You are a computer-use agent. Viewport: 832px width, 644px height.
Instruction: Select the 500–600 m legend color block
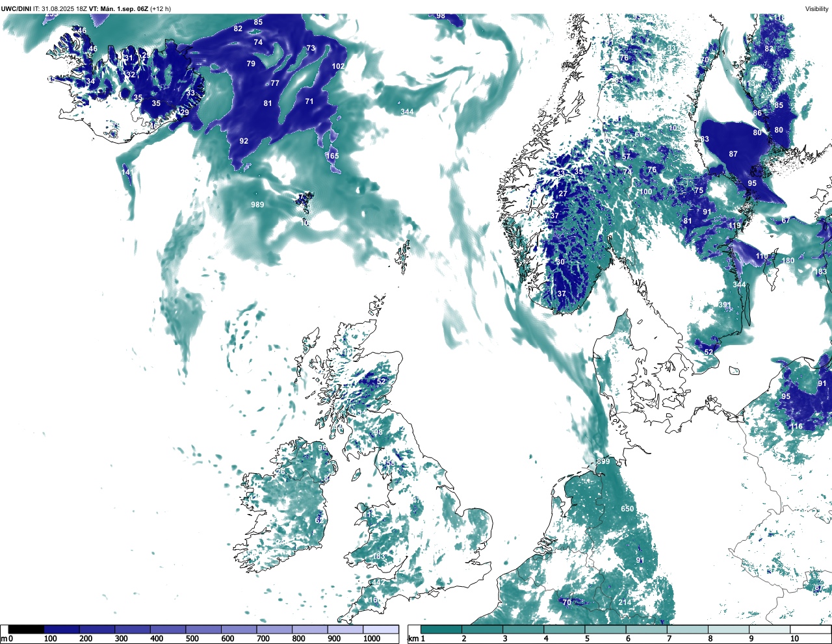click(203, 629)
